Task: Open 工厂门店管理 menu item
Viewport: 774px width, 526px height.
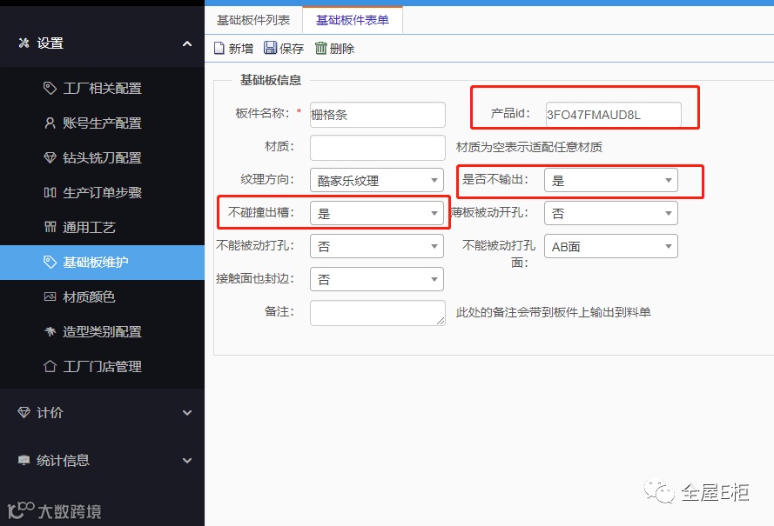Action: pyautogui.click(x=102, y=366)
